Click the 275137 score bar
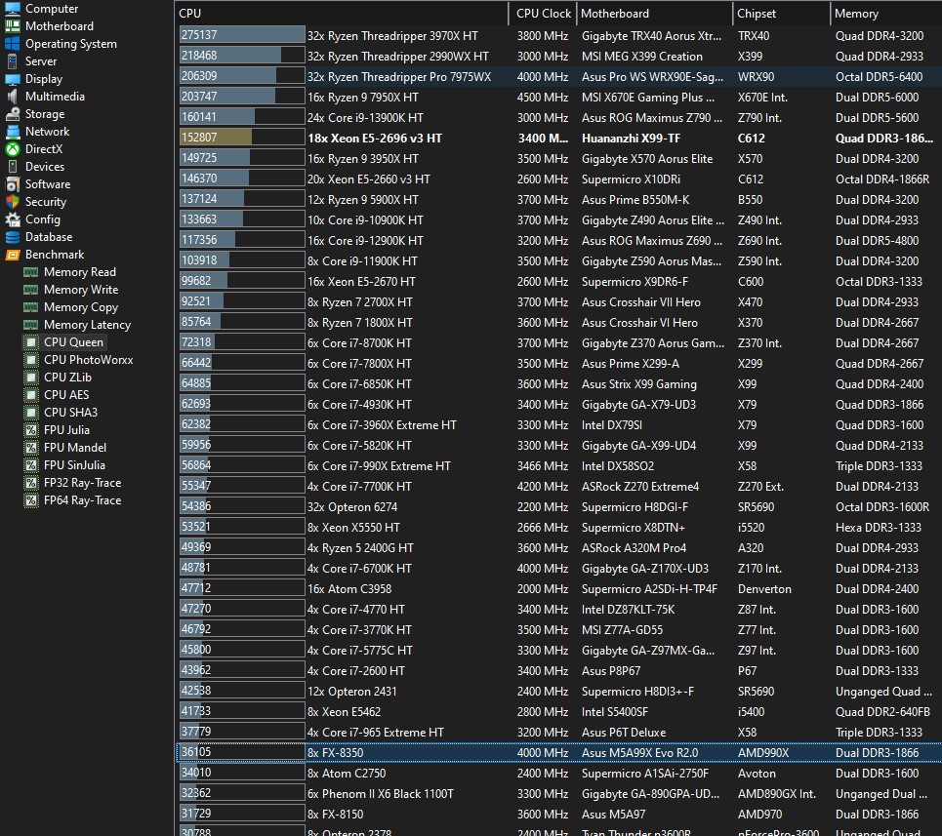The image size is (942, 836). click(242, 35)
